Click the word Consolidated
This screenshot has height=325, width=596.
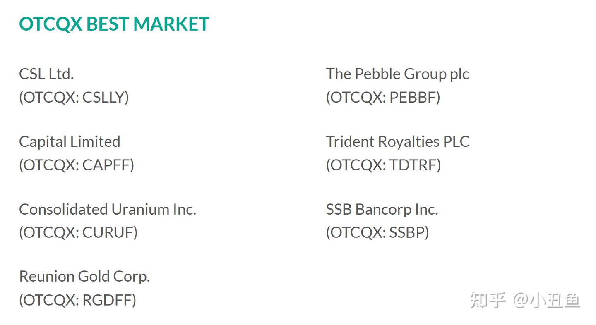[63, 209]
